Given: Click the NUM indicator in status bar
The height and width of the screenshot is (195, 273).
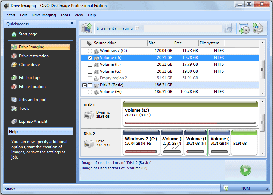Looking at the screenshot, I should pos(246,188).
